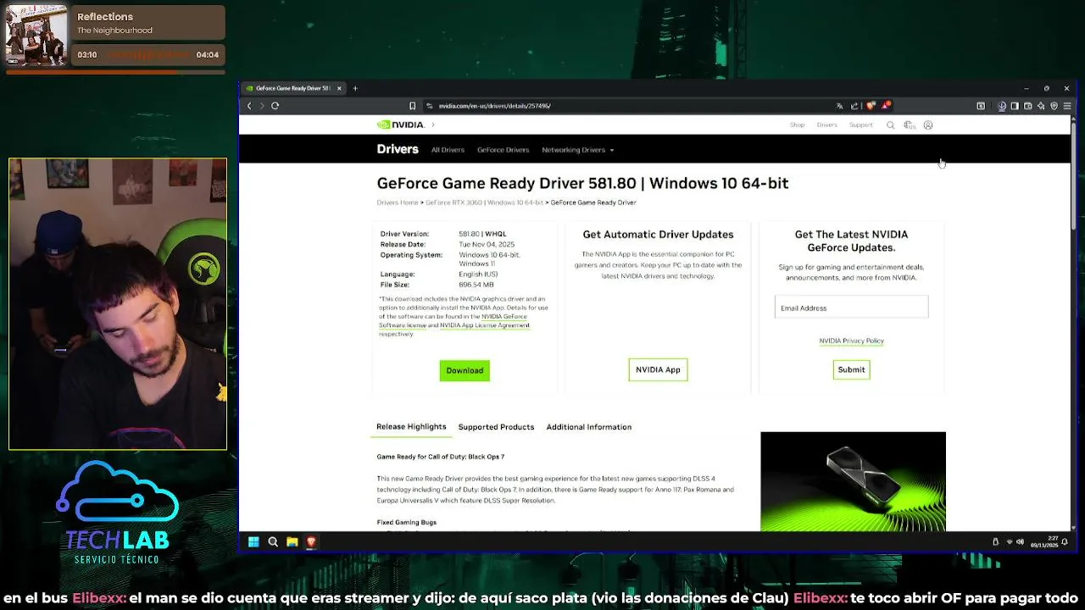
Task: Open NVIDIA App License Agreement link
Action: coord(484,325)
